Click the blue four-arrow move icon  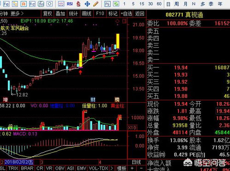(x=87, y=4)
